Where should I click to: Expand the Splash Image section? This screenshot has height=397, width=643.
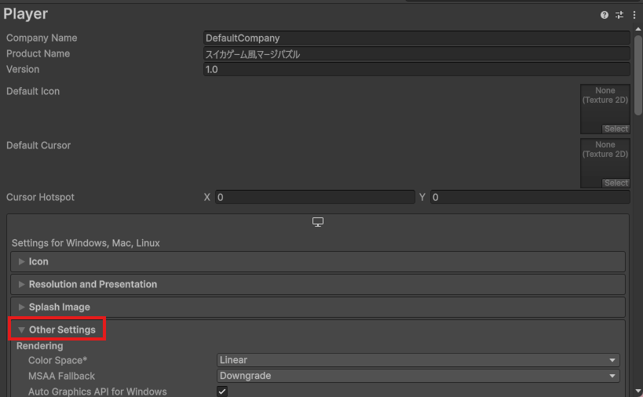pyautogui.click(x=318, y=307)
